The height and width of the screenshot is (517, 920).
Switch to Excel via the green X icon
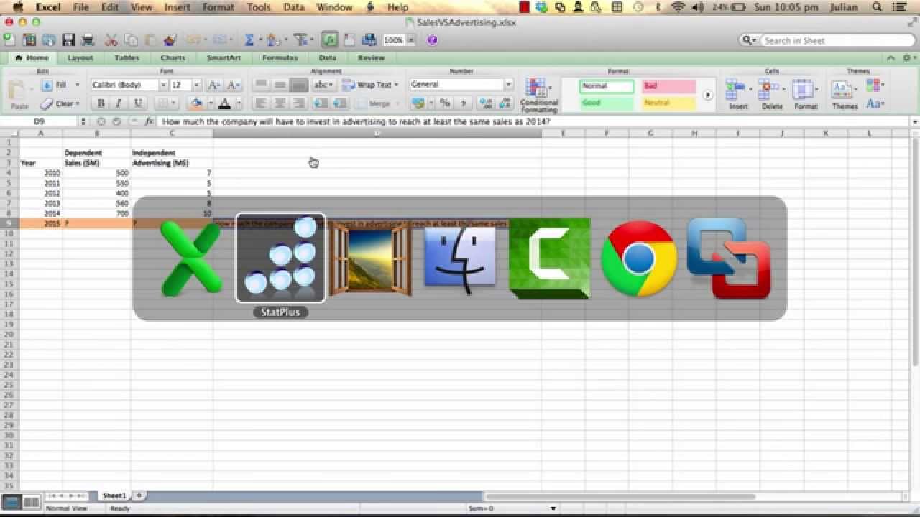click(x=191, y=258)
